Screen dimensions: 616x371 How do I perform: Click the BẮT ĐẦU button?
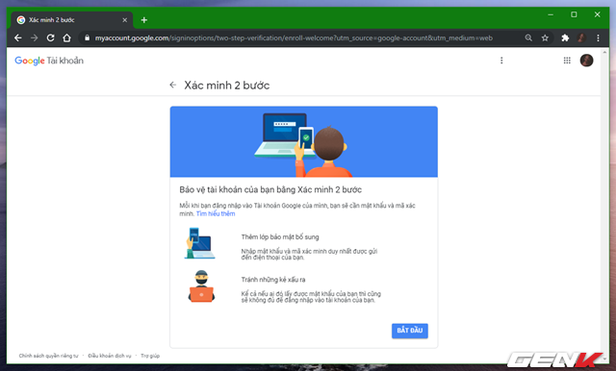click(x=410, y=331)
